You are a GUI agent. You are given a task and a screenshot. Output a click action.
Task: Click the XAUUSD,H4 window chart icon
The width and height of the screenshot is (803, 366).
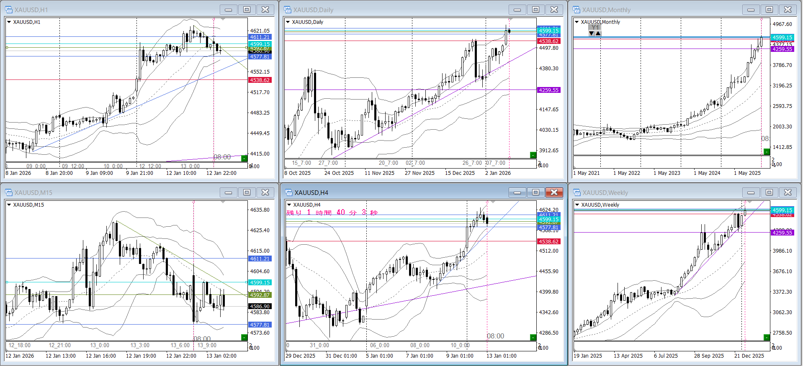pos(289,192)
